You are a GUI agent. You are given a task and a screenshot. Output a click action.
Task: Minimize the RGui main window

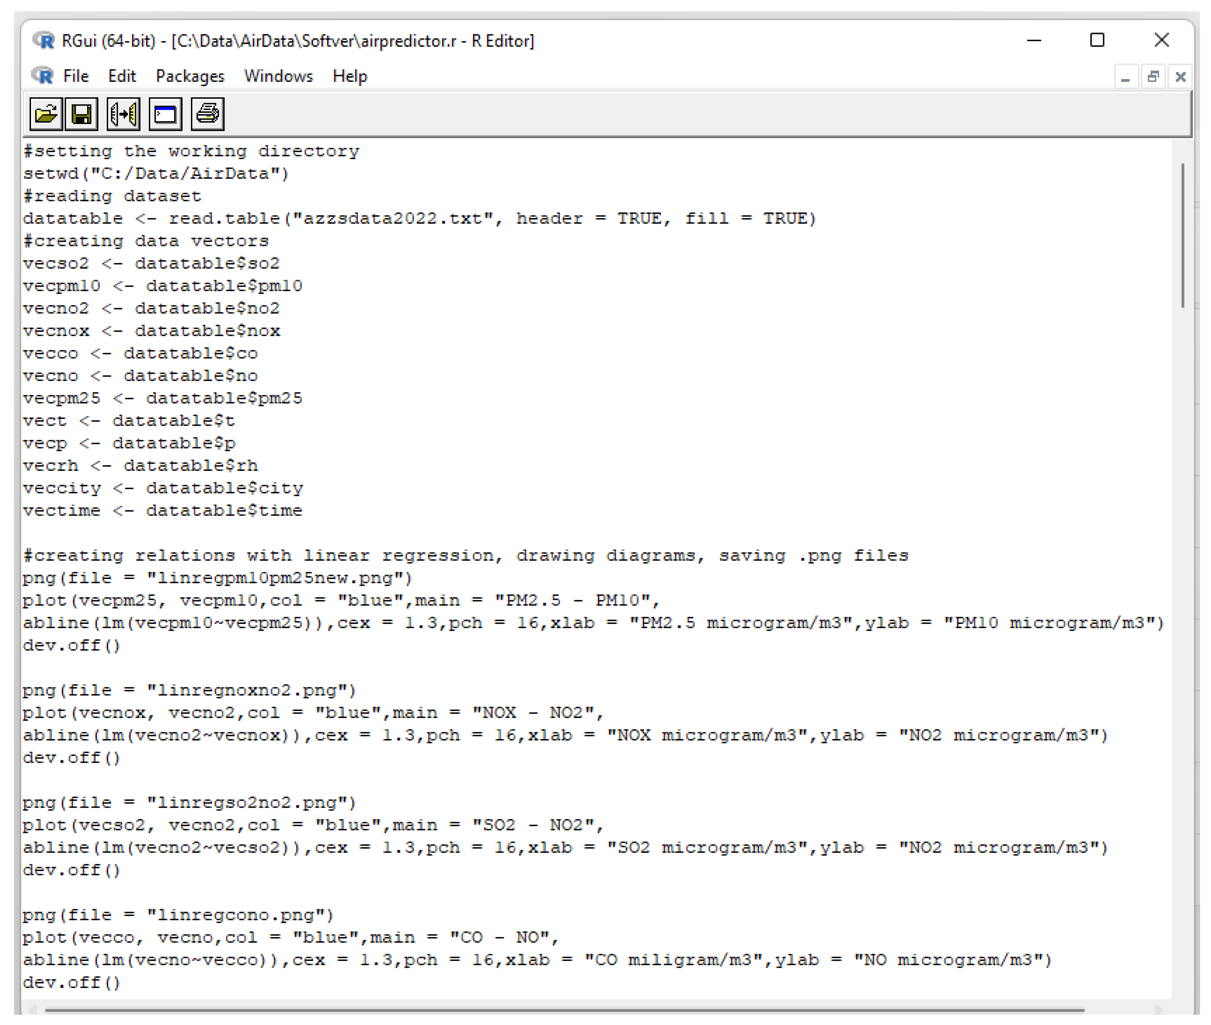pyautogui.click(x=1034, y=41)
